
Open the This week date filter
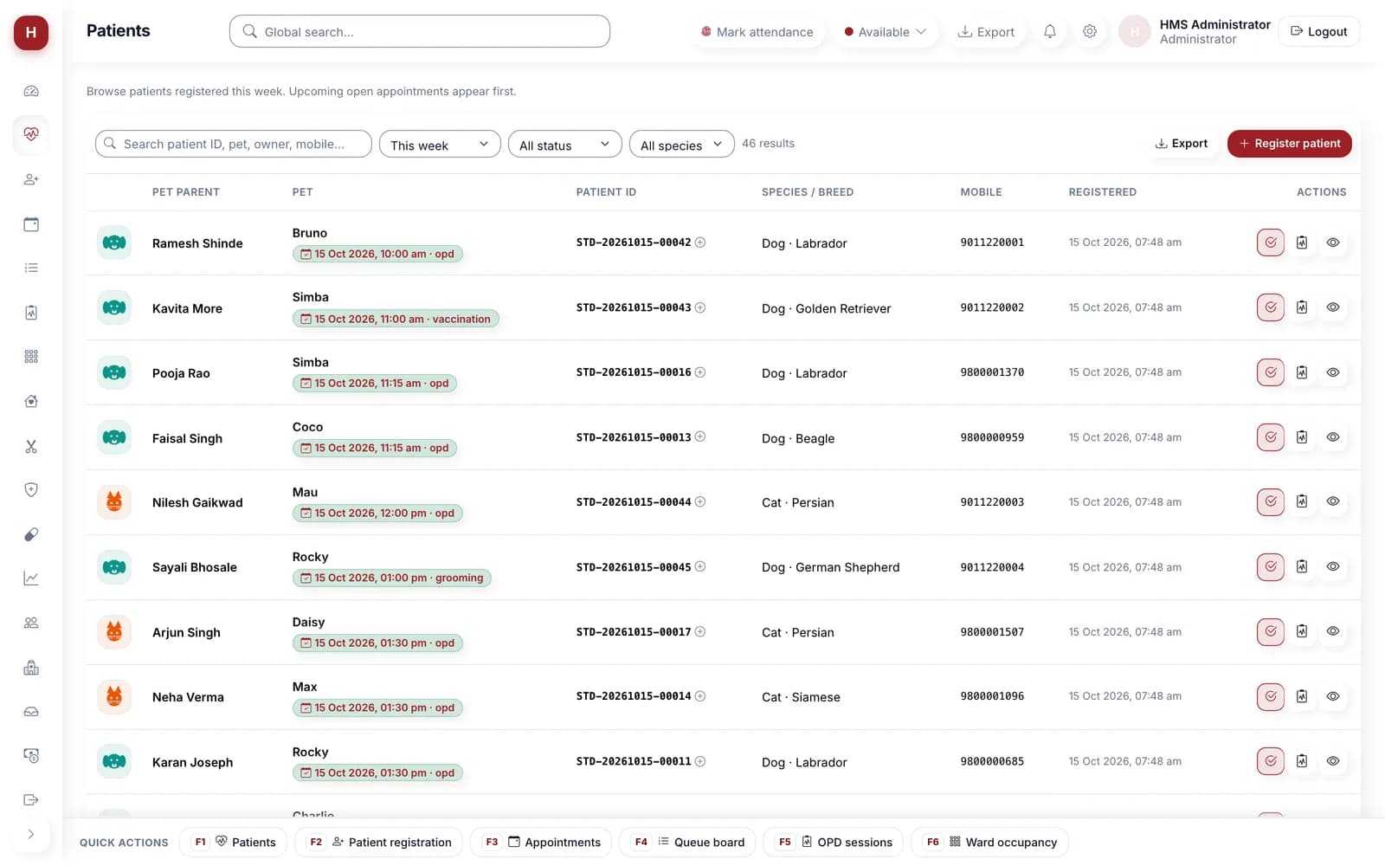(x=440, y=144)
